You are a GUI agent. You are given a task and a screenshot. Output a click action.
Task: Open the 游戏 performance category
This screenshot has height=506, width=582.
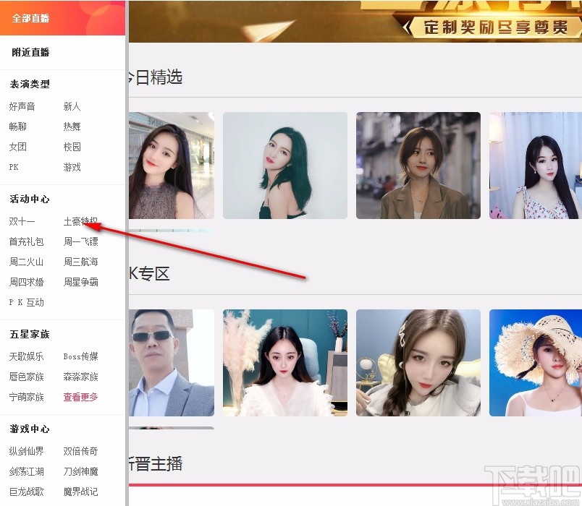tap(72, 167)
